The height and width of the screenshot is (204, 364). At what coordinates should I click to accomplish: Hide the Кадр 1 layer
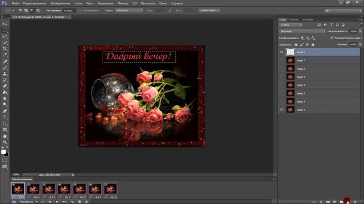(x=282, y=109)
